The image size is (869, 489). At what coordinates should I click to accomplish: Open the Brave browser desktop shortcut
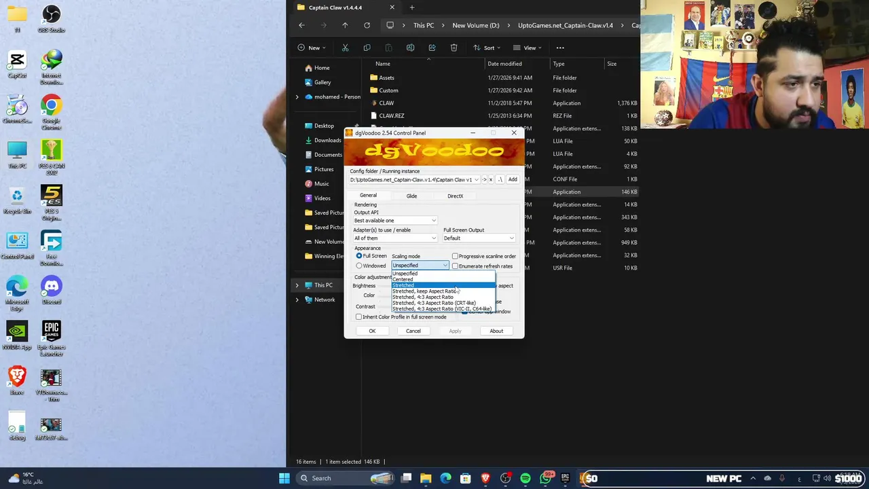[17, 380]
